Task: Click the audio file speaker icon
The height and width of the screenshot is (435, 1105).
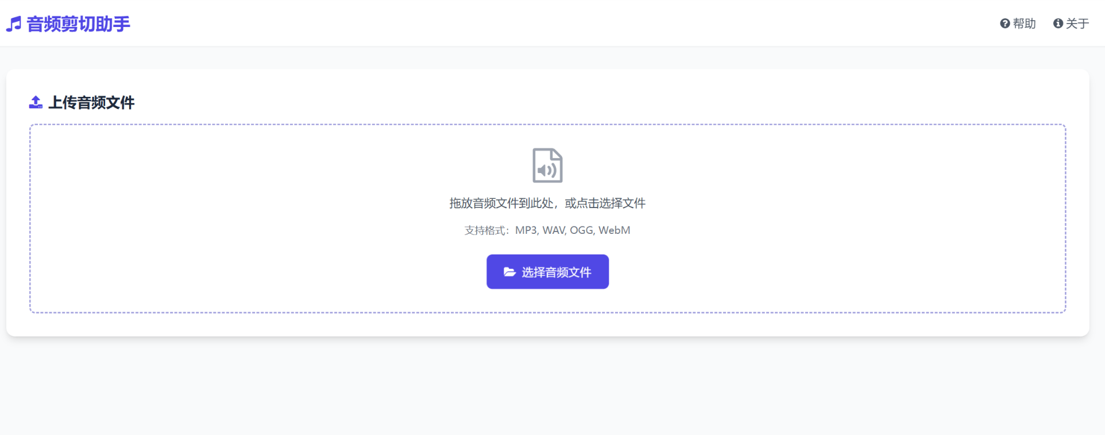Action: (x=547, y=166)
